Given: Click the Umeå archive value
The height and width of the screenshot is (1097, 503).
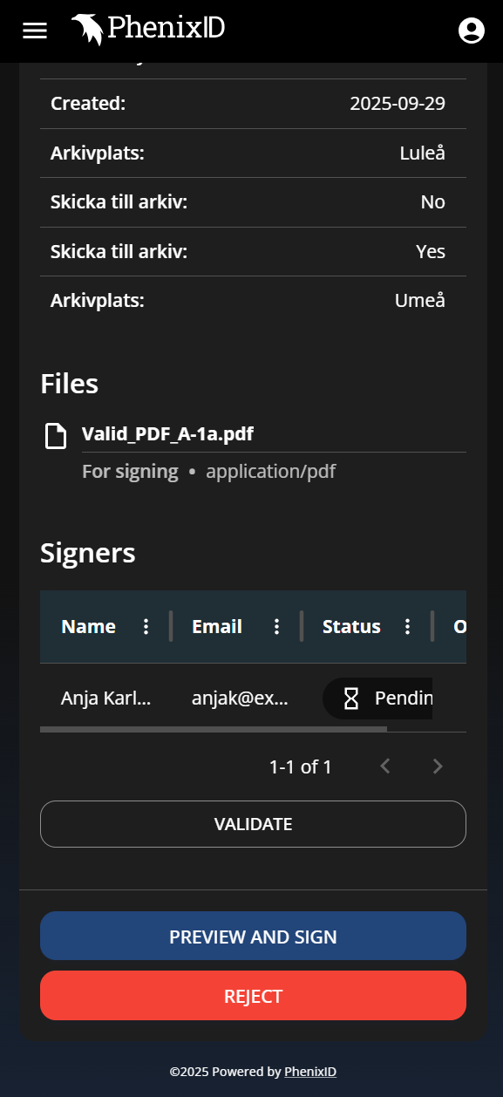Looking at the screenshot, I should [420, 301].
